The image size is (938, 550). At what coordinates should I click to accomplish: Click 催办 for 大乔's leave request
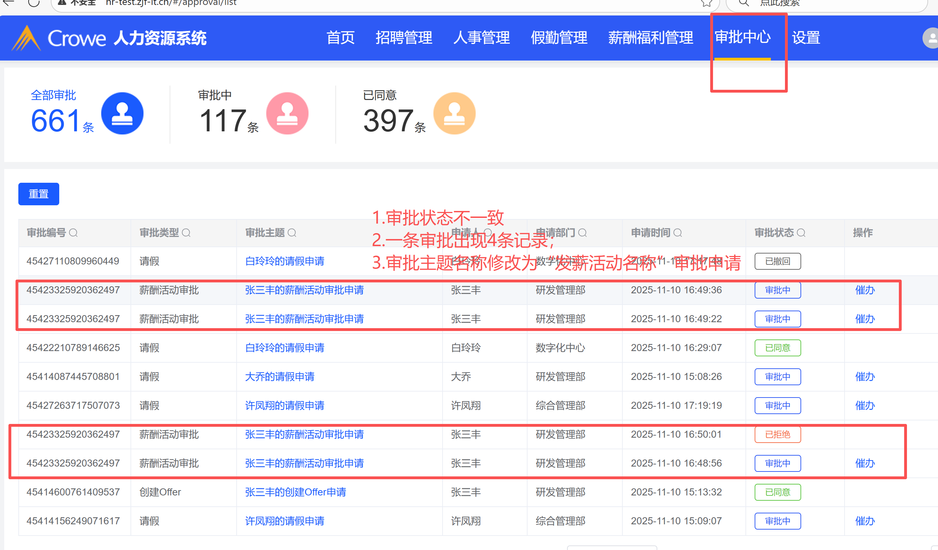pyautogui.click(x=865, y=376)
